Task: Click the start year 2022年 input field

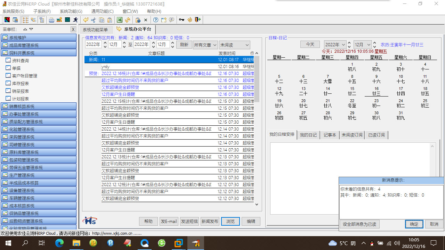Action: [93, 44]
